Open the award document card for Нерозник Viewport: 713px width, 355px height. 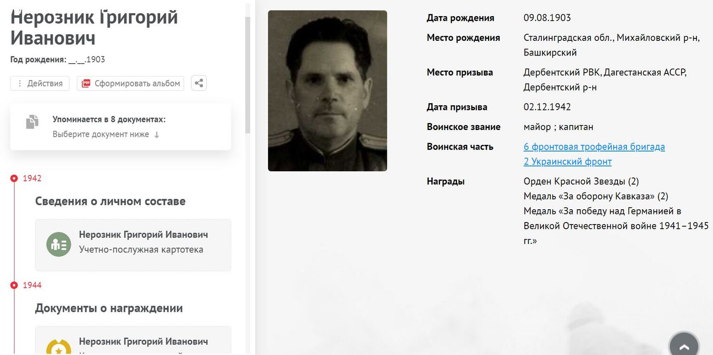[x=133, y=341]
